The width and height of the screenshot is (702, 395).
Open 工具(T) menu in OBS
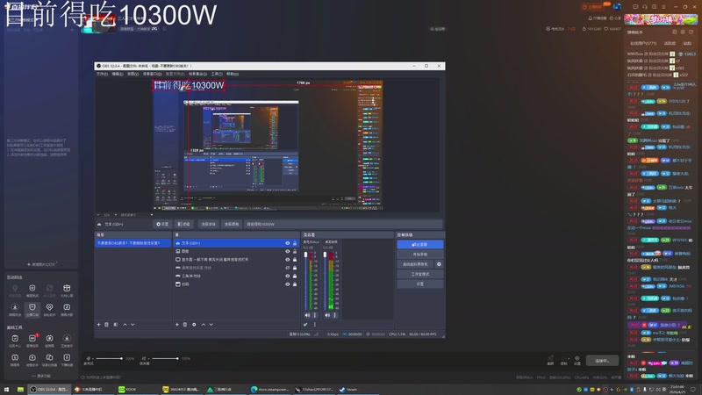tap(216, 74)
